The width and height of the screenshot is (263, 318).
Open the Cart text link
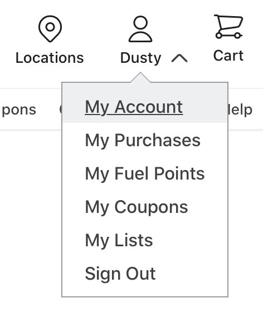(x=228, y=56)
